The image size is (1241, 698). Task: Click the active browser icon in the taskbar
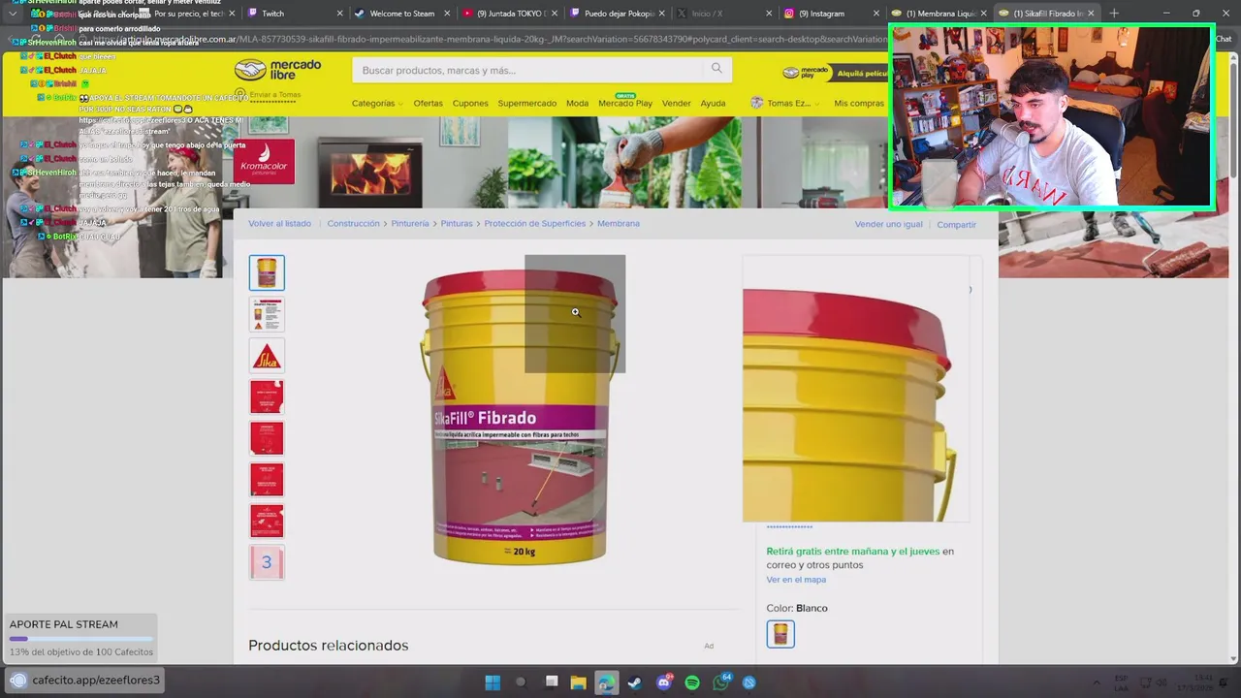[x=607, y=682]
